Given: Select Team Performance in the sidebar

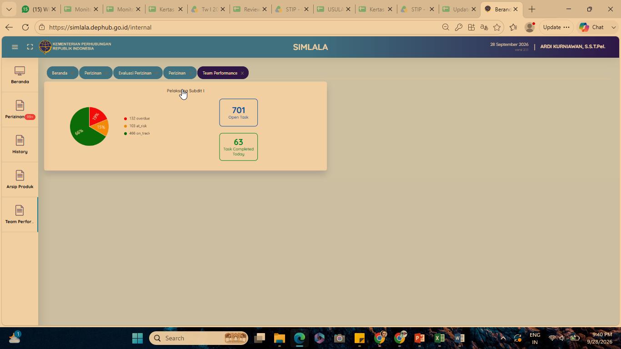Looking at the screenshot, I should coord(20,215).
